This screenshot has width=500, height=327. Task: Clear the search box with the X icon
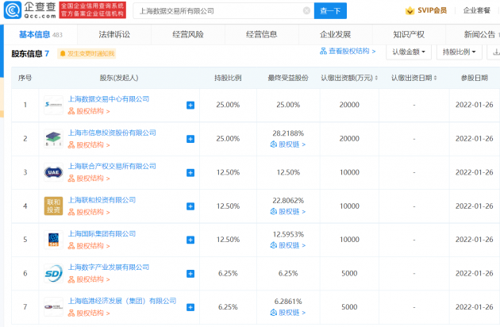pos(306,11)
